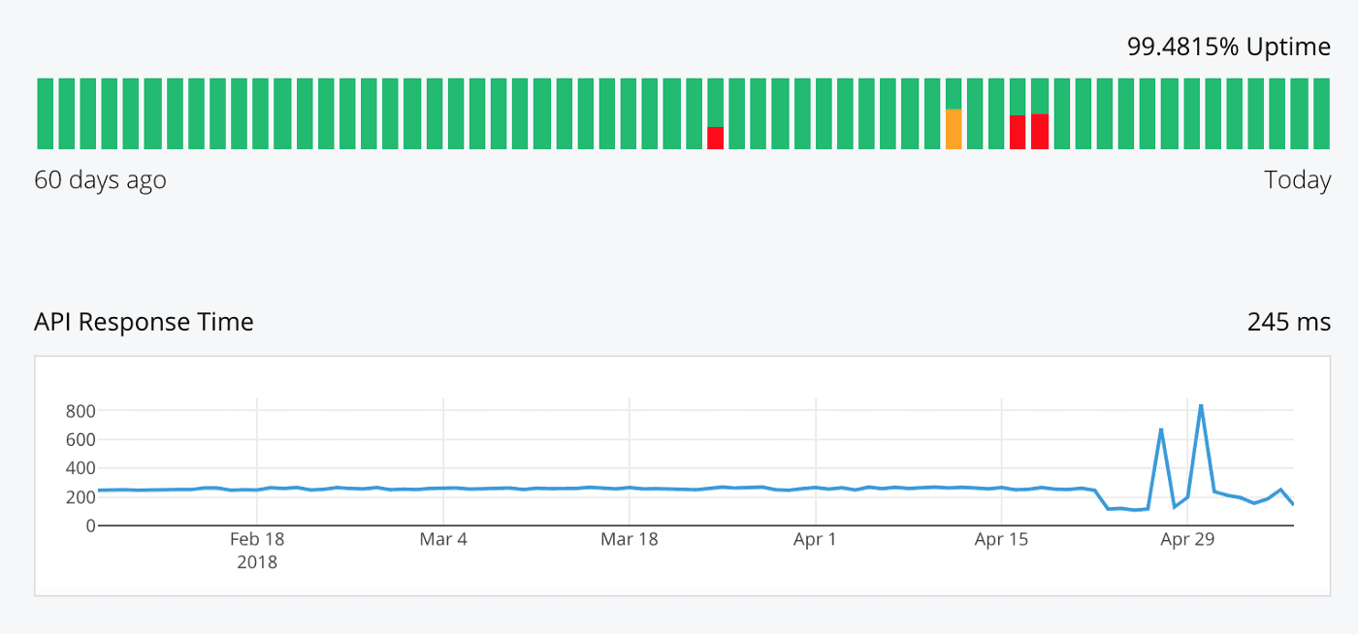Image resolution: width=1358 pixels, height=634 pixels.
Task: Click the red outage bar near Mar 25
Action: [716, 138]
